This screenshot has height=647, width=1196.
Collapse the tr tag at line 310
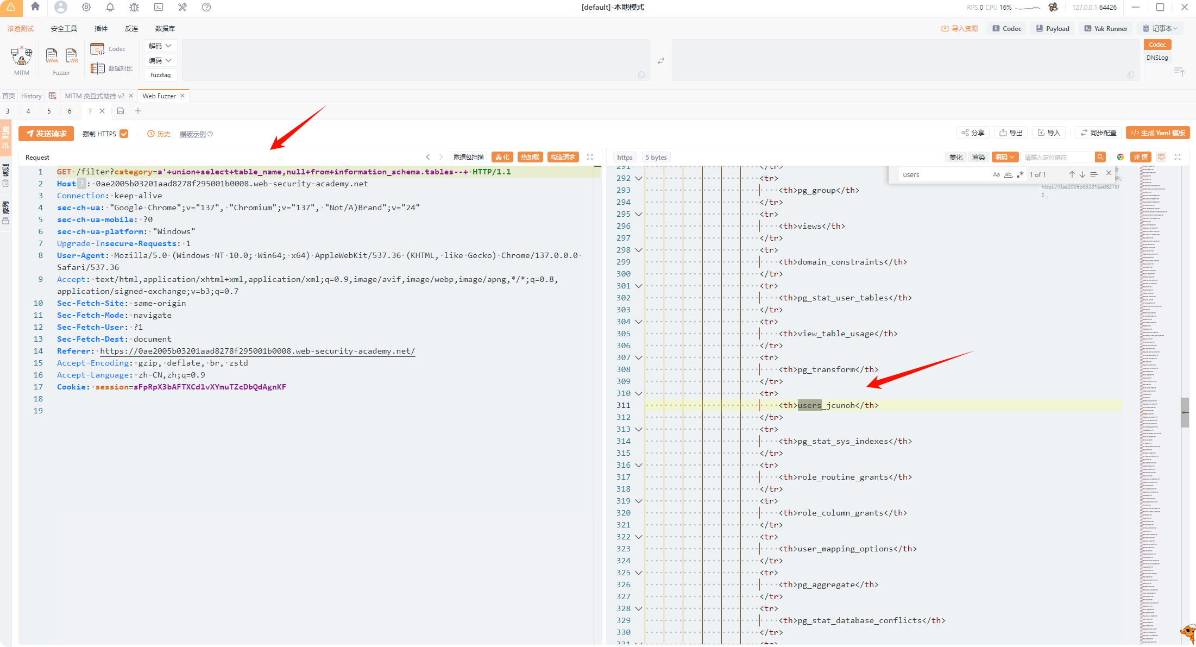pos(639,393)
